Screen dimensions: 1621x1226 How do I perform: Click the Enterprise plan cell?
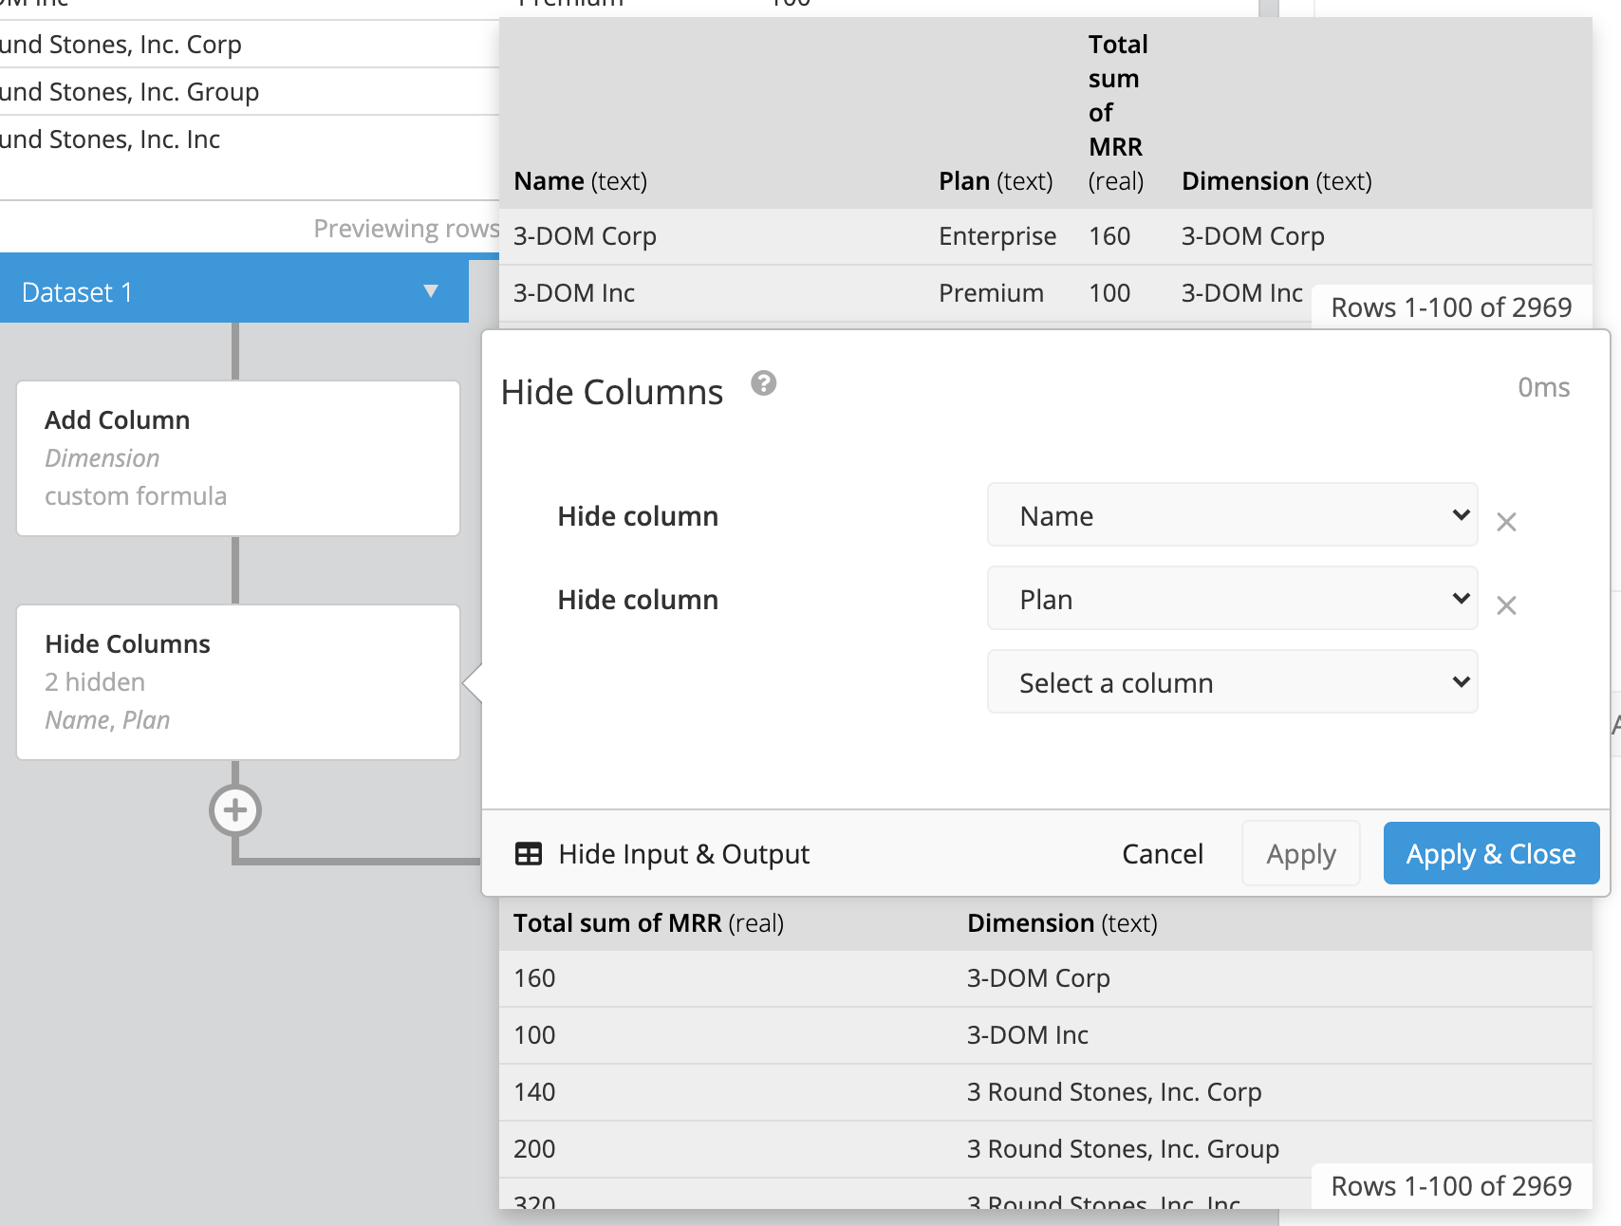997,236
